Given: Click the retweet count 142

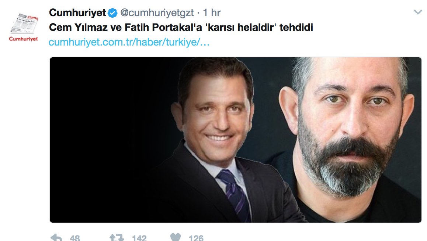Looking at the screenshot, I should pyautogui.click(x=139, y=238).
